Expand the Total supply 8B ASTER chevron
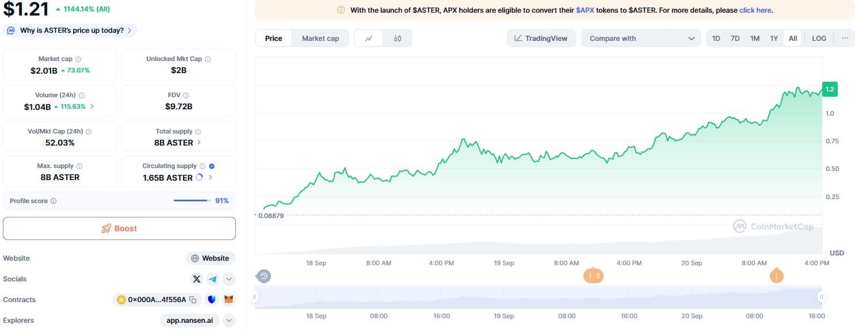 pos(199,143)
